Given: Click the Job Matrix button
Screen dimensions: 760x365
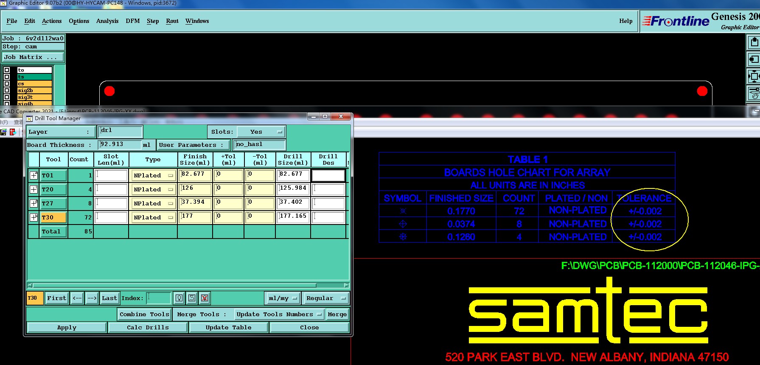Looking at the screenshot, I should 33,57.
